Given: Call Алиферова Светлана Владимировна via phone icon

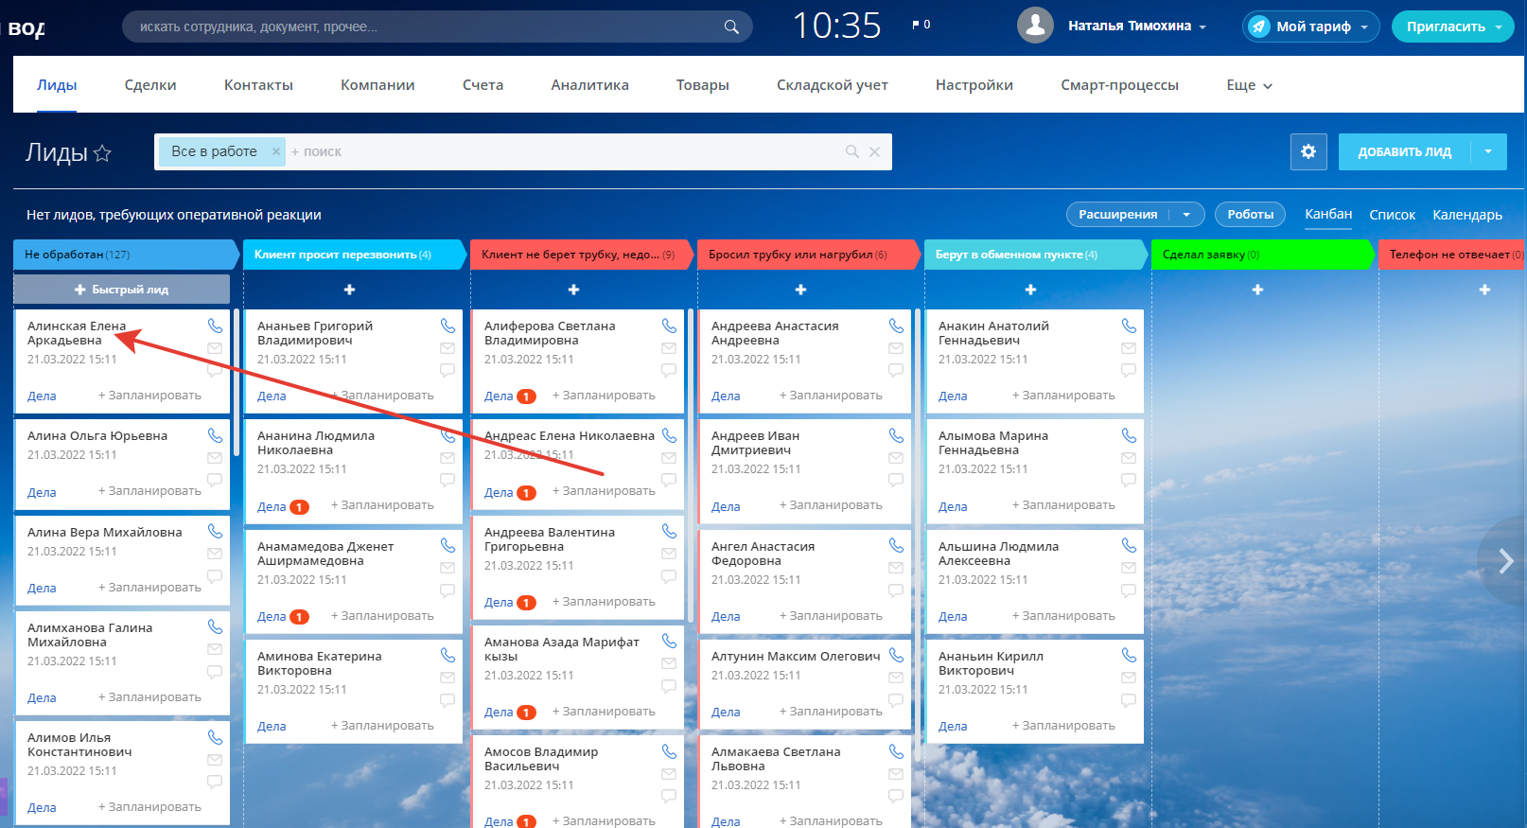Looking at the screenshot, I should (x=669, y=326).
